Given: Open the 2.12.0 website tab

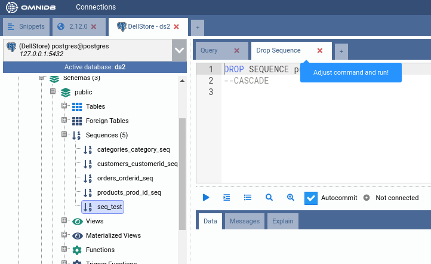Looking at the screenshot, I should pyautogui.click(x=78, y=27).
